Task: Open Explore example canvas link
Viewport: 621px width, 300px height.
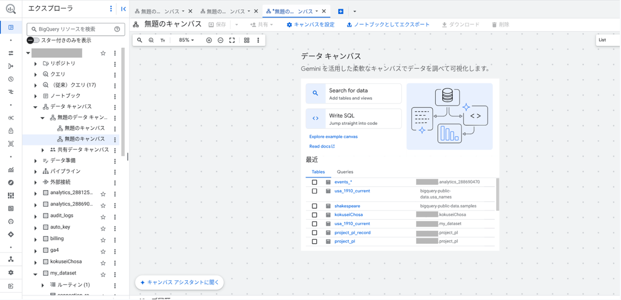Action: click(x=333, y=137)
